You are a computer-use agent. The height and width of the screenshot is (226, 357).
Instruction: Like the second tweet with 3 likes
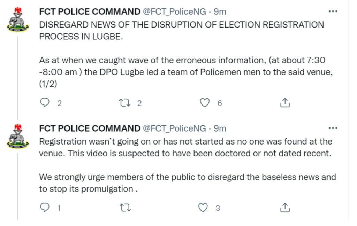(203, 208)
